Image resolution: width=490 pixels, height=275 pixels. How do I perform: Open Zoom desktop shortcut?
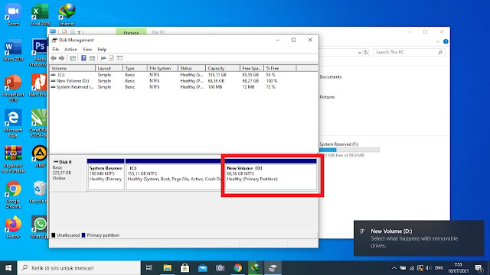[x=13, y=15]
